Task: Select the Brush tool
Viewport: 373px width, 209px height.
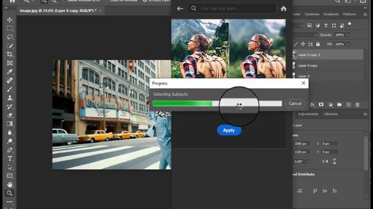Action: coord(10,89)
